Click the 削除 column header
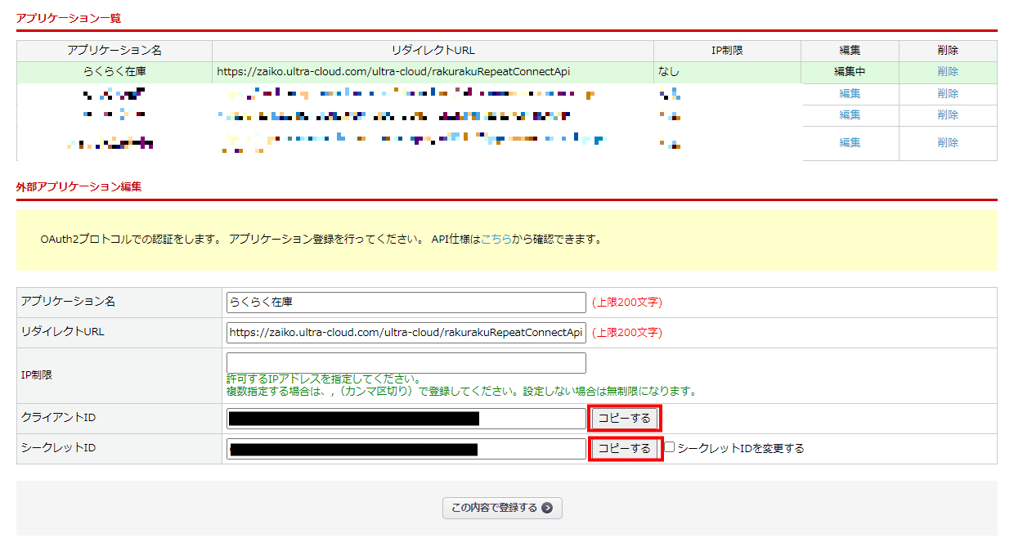 [x=948, y=51]
